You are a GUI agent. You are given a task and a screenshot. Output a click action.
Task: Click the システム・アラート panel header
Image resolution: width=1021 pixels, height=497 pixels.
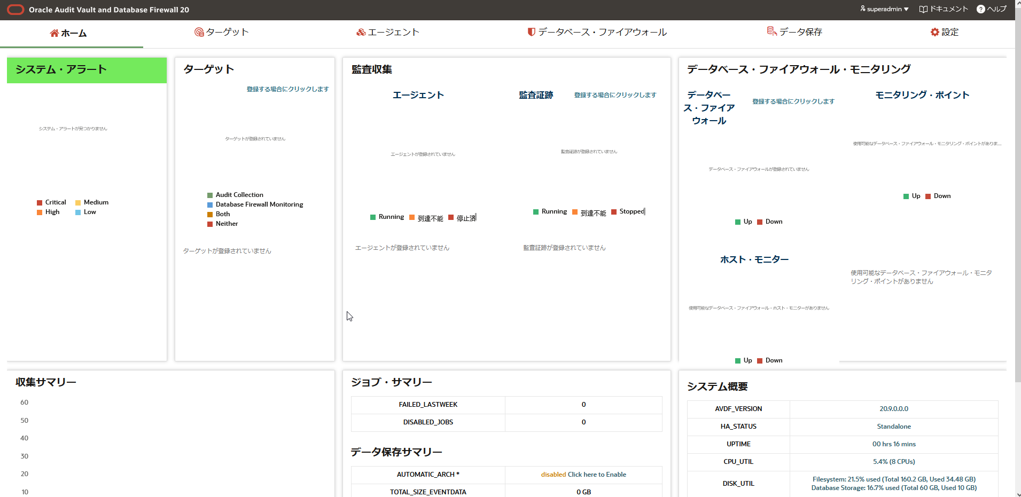click(x=87, y=70)
